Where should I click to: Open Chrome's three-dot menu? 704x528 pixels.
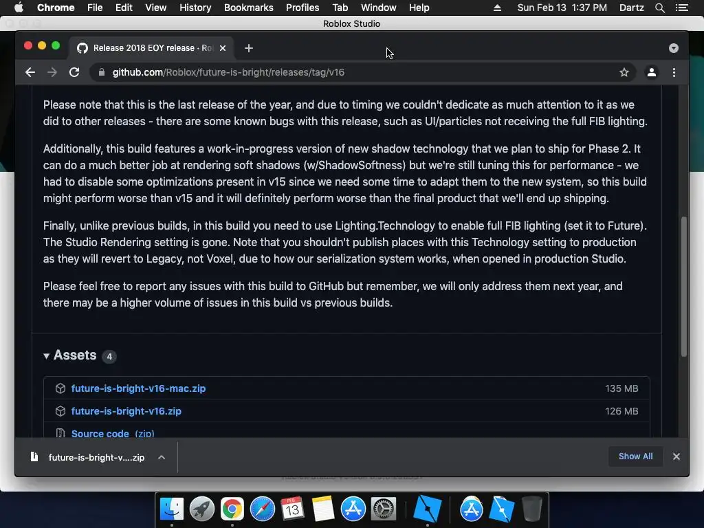(x=674, y=72)
